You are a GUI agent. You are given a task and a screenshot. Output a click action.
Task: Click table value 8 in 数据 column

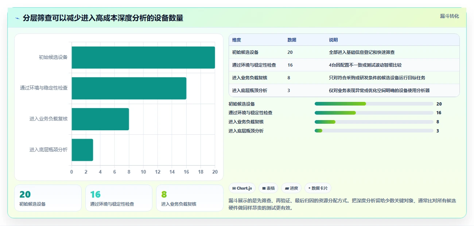pyautogui.click(x=289, y=78)
